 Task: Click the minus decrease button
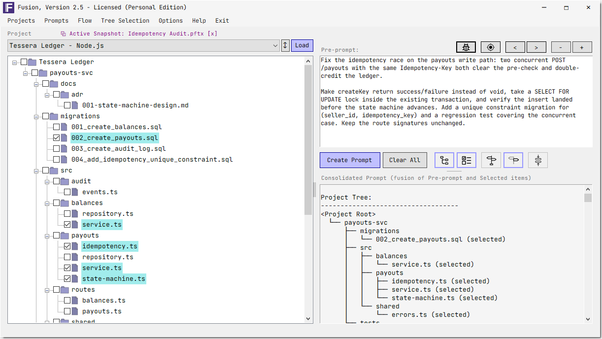tap(561, 47)
